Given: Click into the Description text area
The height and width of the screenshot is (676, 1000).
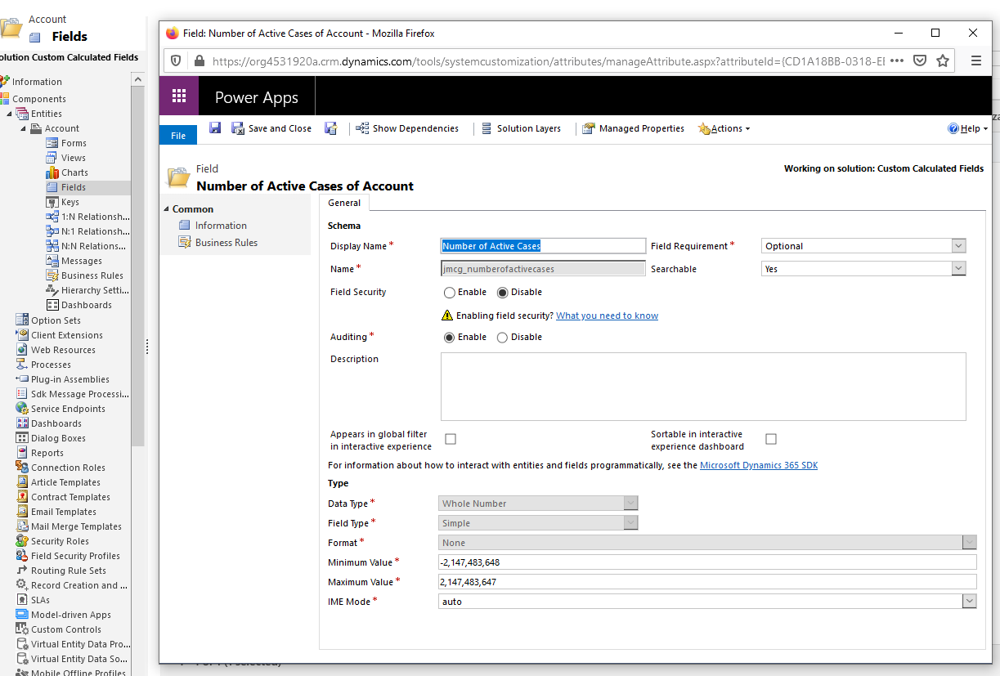Looking at the screenshot, I should click(703, 387).
